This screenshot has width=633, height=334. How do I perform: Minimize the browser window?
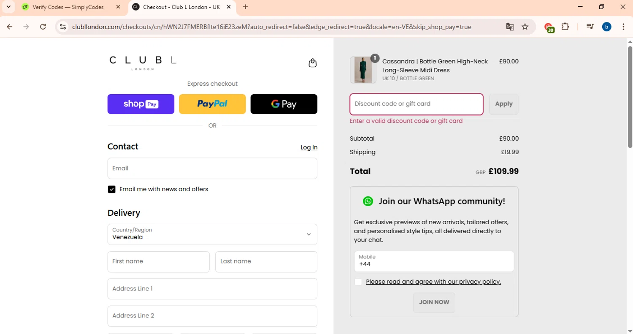[580, 7]
